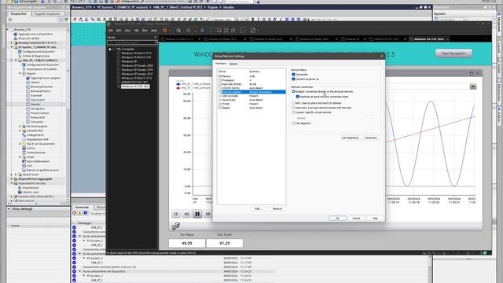This screenshot has height=283, width=503.
Task: Open the View menu in VMware Workstation
Action: [127, 31]
